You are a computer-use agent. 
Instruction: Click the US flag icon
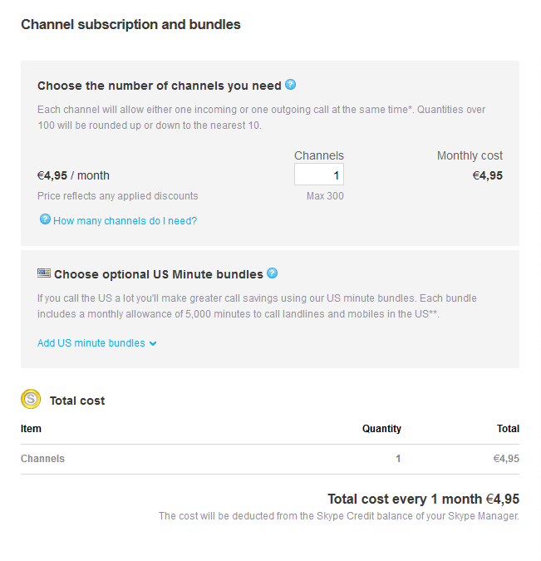(44, 273)
